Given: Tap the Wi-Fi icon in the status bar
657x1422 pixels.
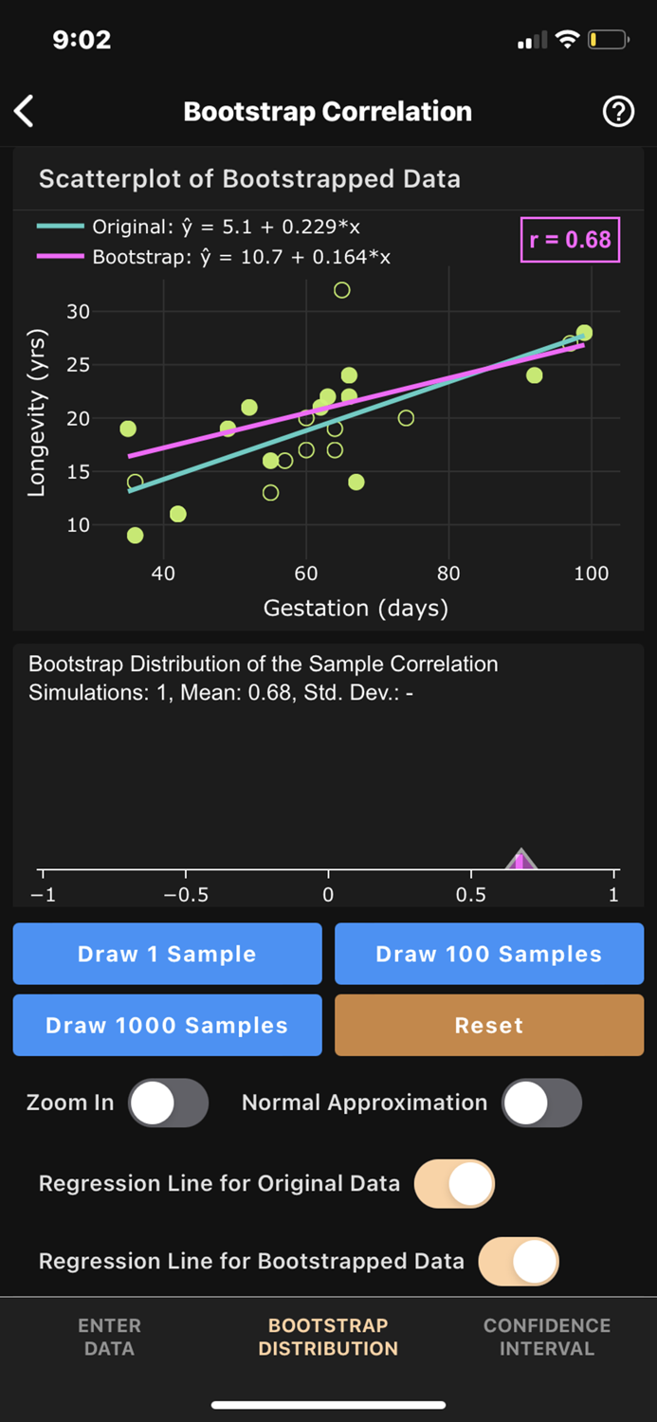Looking at the screenshot, I should (568, 39).
